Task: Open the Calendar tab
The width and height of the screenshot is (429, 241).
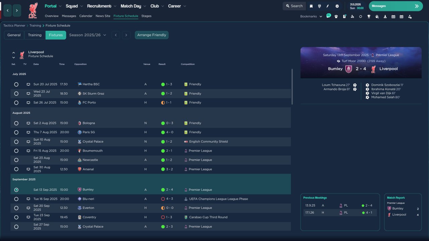Action: (x=86, y=16)
